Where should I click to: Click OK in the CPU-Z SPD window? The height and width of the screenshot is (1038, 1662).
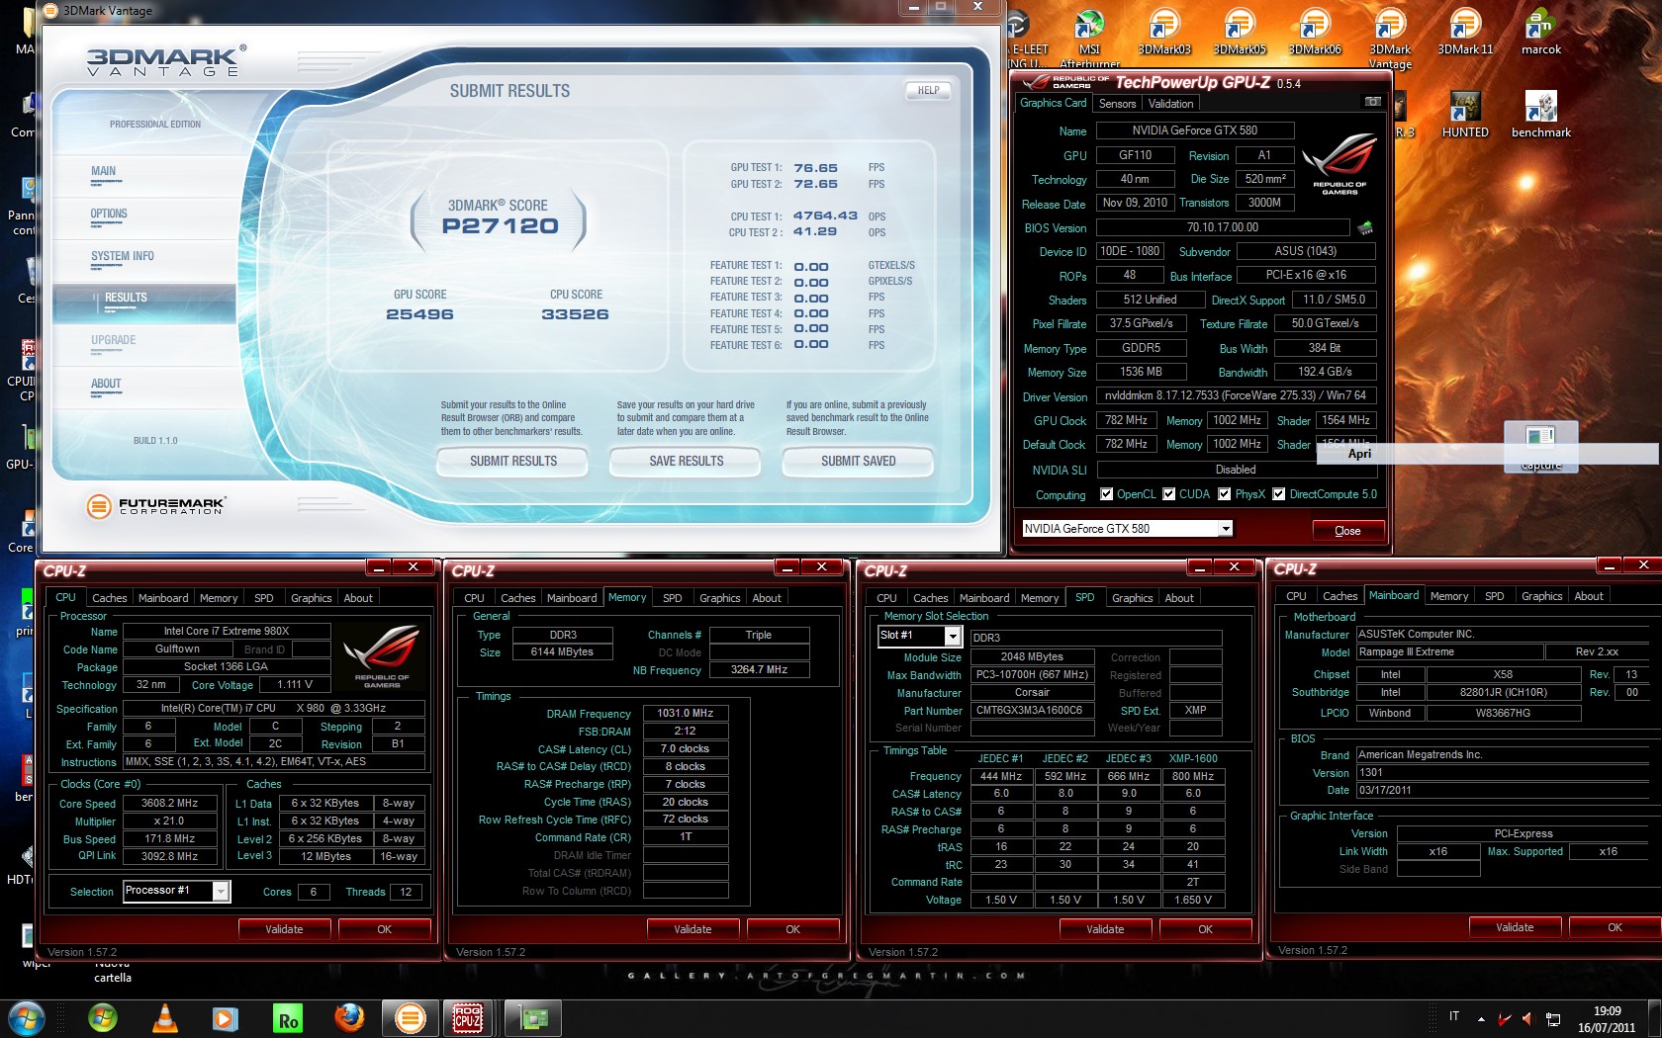point(1205,929)
